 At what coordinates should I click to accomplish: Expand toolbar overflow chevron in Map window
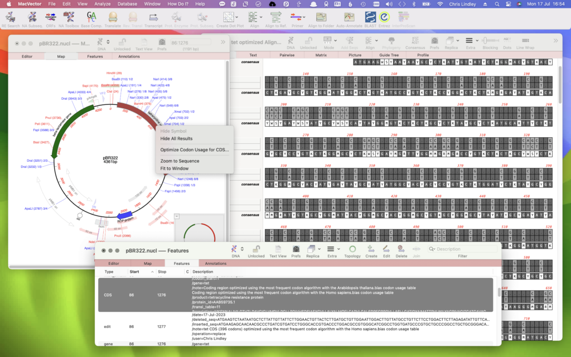click(x=223, y=42)
